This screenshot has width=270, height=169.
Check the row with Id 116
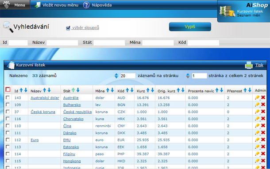coord(8,119)
